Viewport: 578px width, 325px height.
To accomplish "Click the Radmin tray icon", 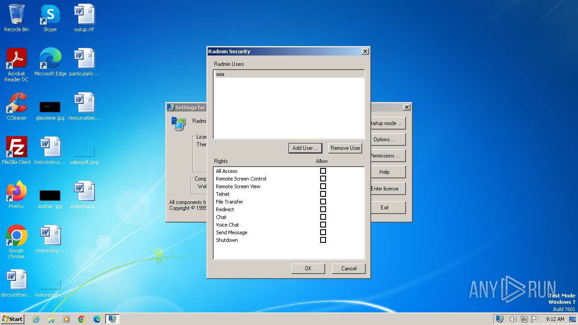I will [499, 319].
